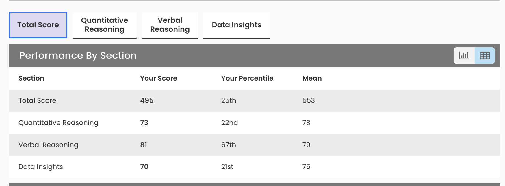Click the 22nd percentile cell

(229, 123)
